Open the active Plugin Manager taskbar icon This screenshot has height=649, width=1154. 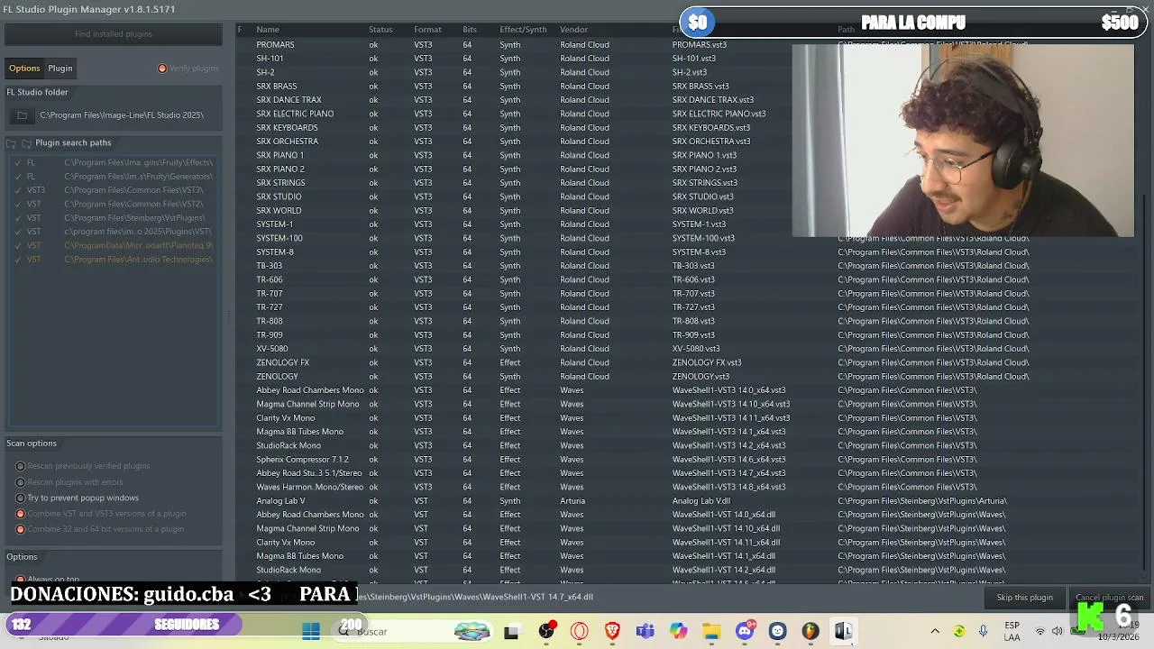coord(843,631)
